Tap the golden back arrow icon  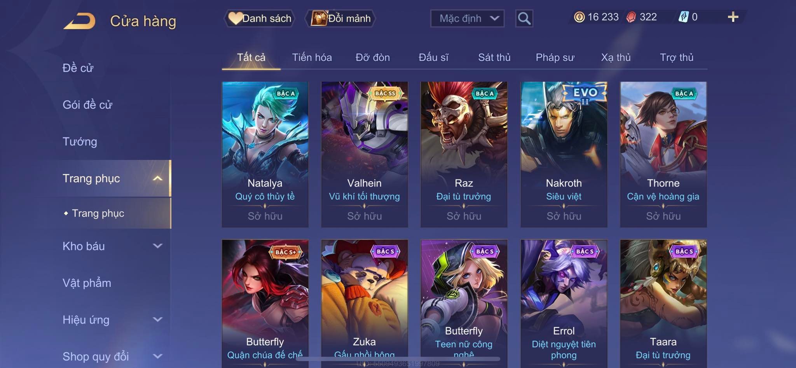coord(79,21)
